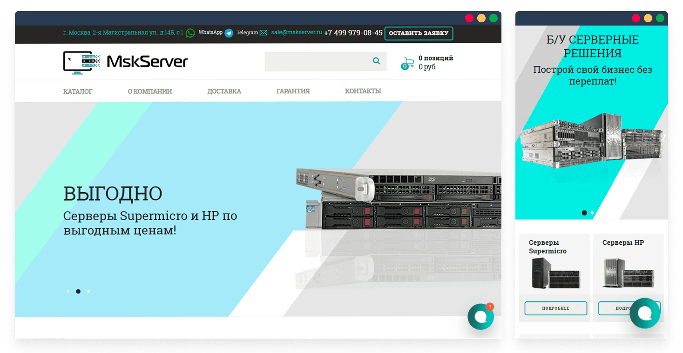
Task: Click the red dot on mobile window
Action: pyautogui.click(x=636, y=18)
